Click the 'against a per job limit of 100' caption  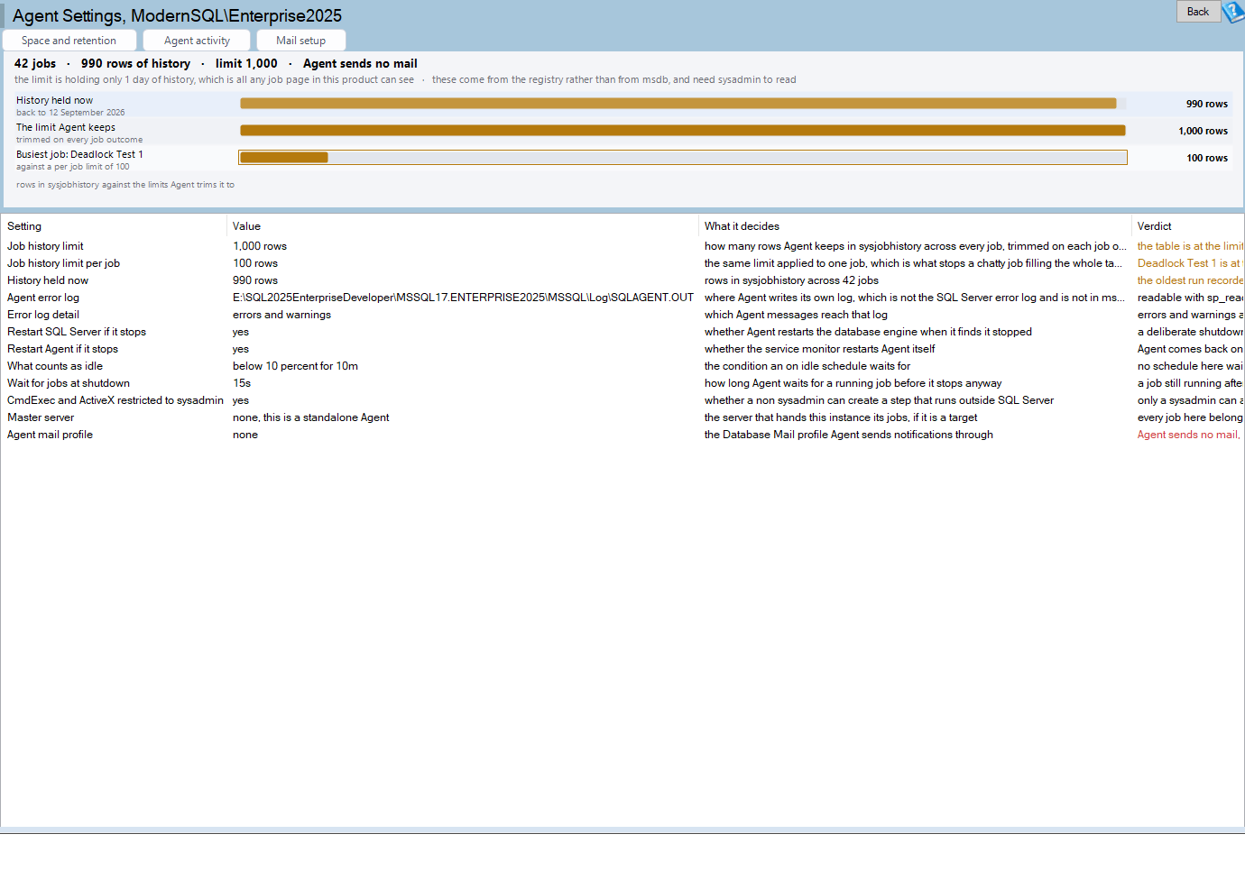pos(72,167)
